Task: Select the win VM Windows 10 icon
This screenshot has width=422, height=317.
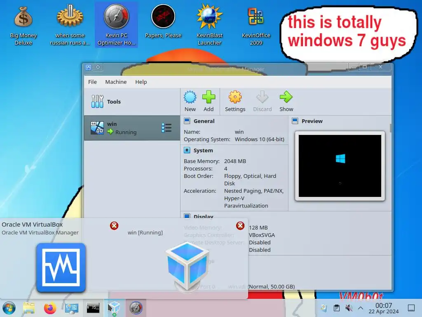Action: 97,128
